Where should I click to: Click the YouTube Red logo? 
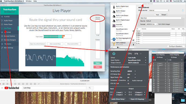tap(12, 88)
